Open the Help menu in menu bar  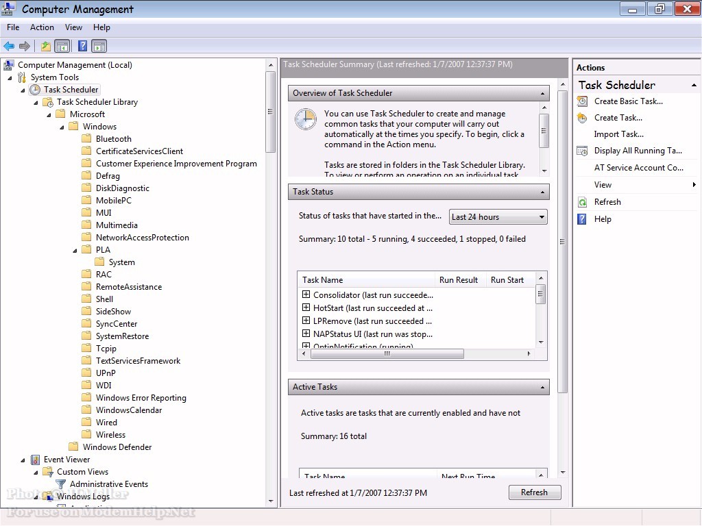click(101, 27)
